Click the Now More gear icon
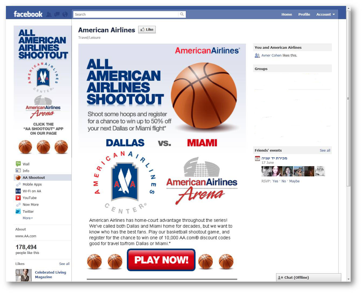The width and height of the screenshot is (362, 293). (18, 205)
